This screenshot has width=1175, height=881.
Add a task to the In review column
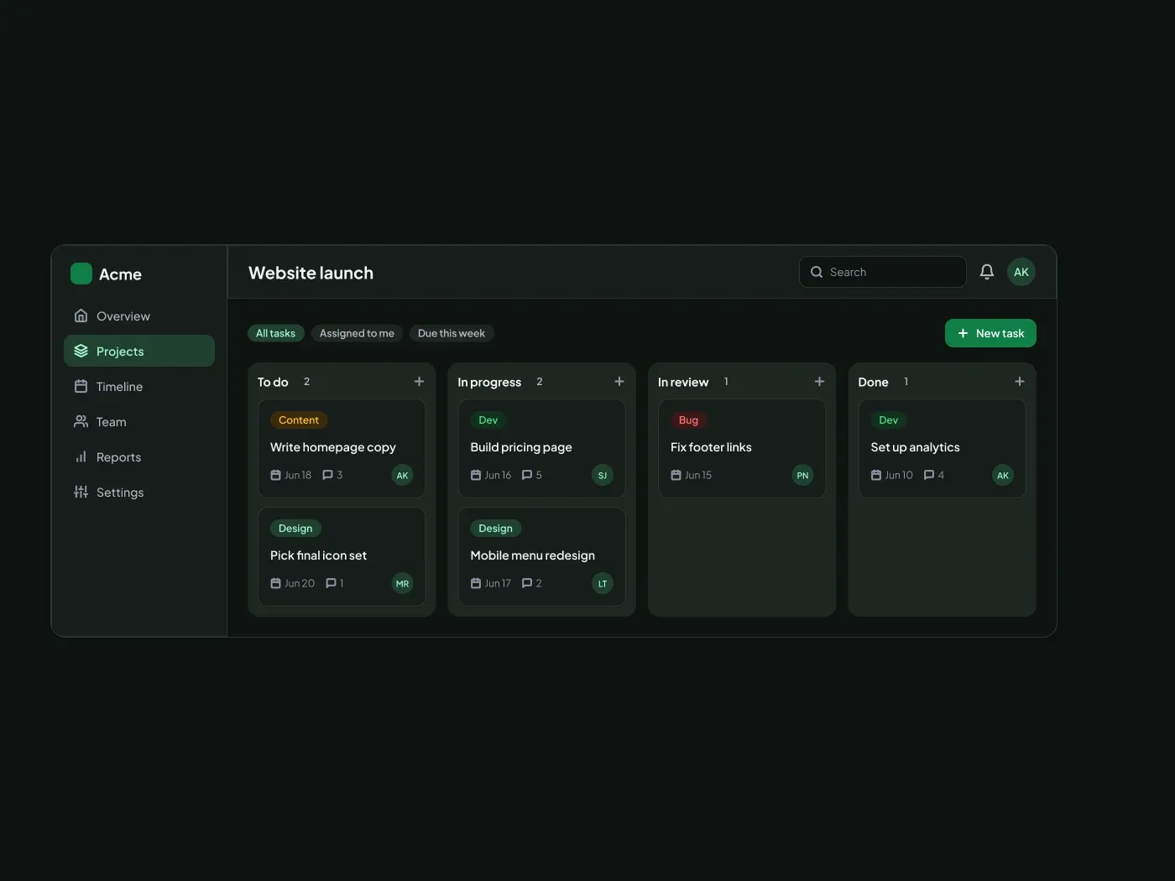coord(819,382)
